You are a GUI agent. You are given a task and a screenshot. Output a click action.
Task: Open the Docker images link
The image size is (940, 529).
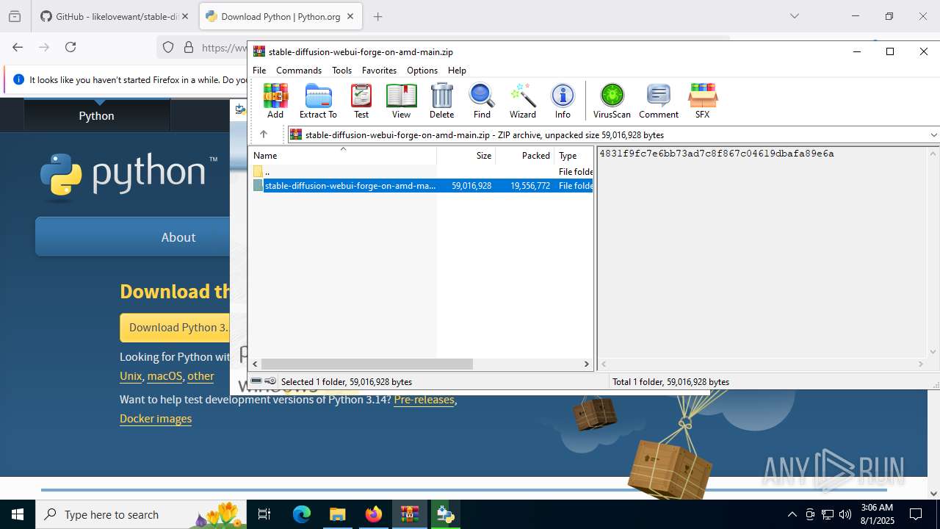(156, 419)
